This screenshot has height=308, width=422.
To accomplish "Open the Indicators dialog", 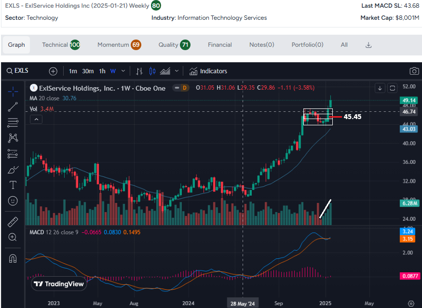I will (x=208, y=71).
